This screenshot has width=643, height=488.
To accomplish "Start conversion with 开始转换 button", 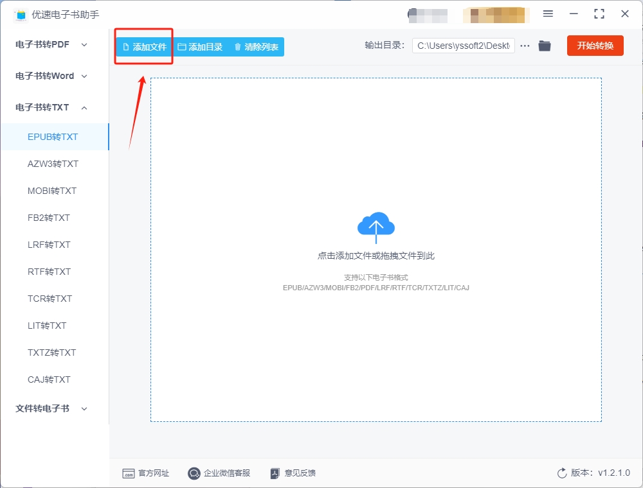I will (x=595, y=46).
